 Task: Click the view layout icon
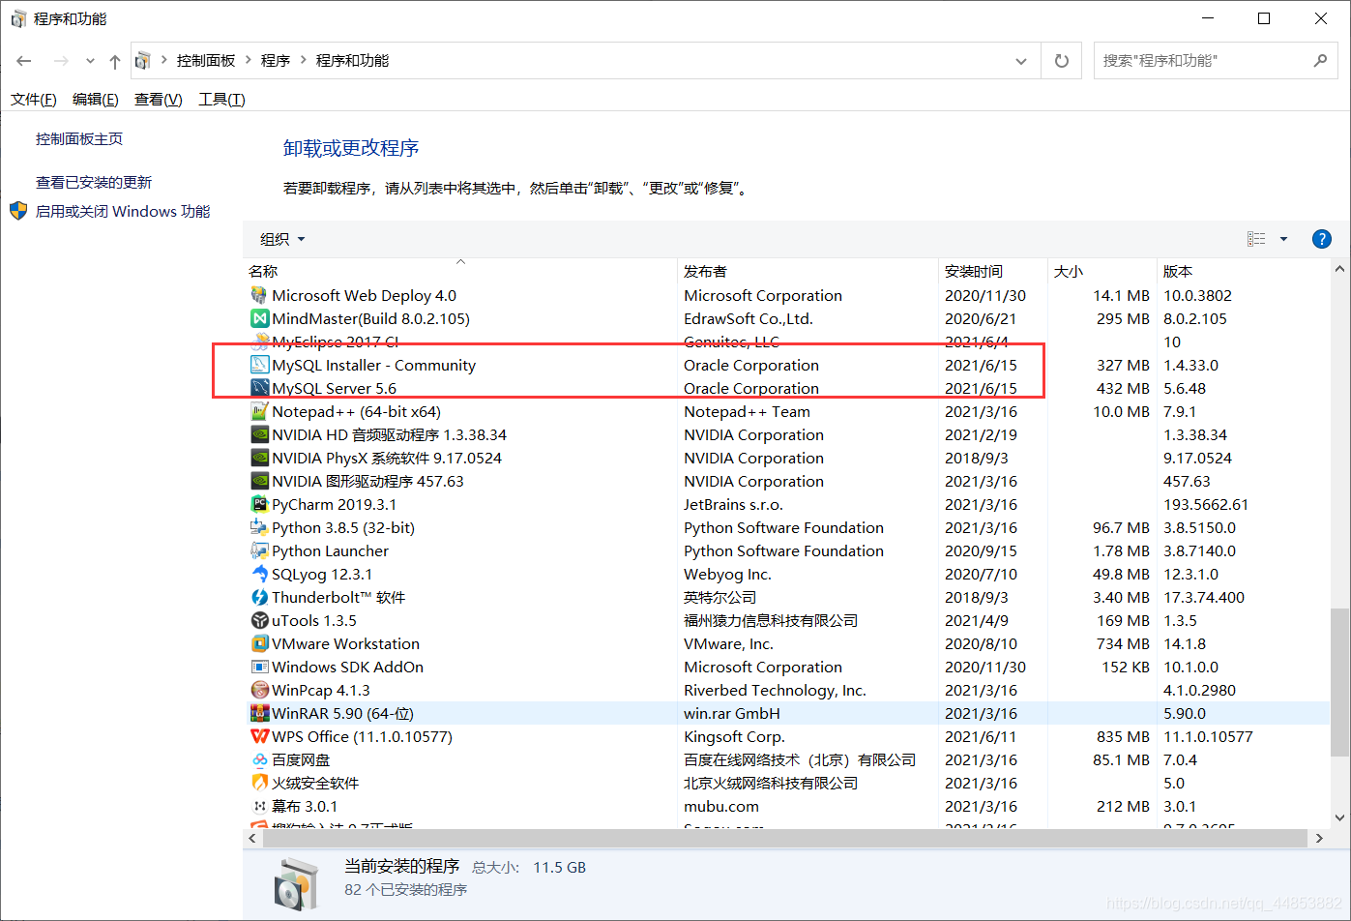[x=1256, y=239]
